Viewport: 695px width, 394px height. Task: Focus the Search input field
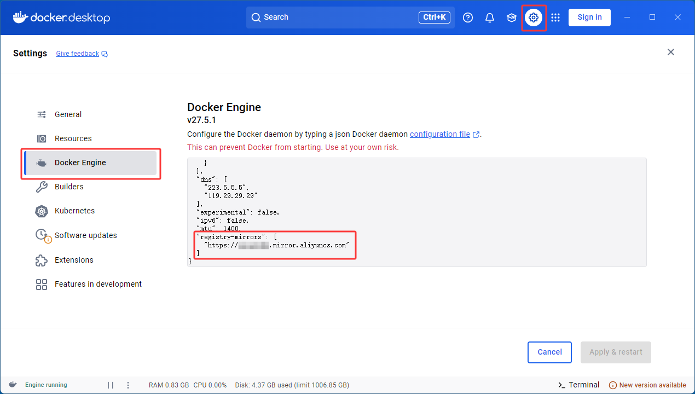pos(350,18)
